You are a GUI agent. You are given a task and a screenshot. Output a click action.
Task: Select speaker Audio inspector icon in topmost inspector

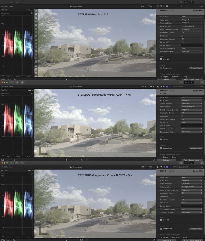click(x=164, y=6)
